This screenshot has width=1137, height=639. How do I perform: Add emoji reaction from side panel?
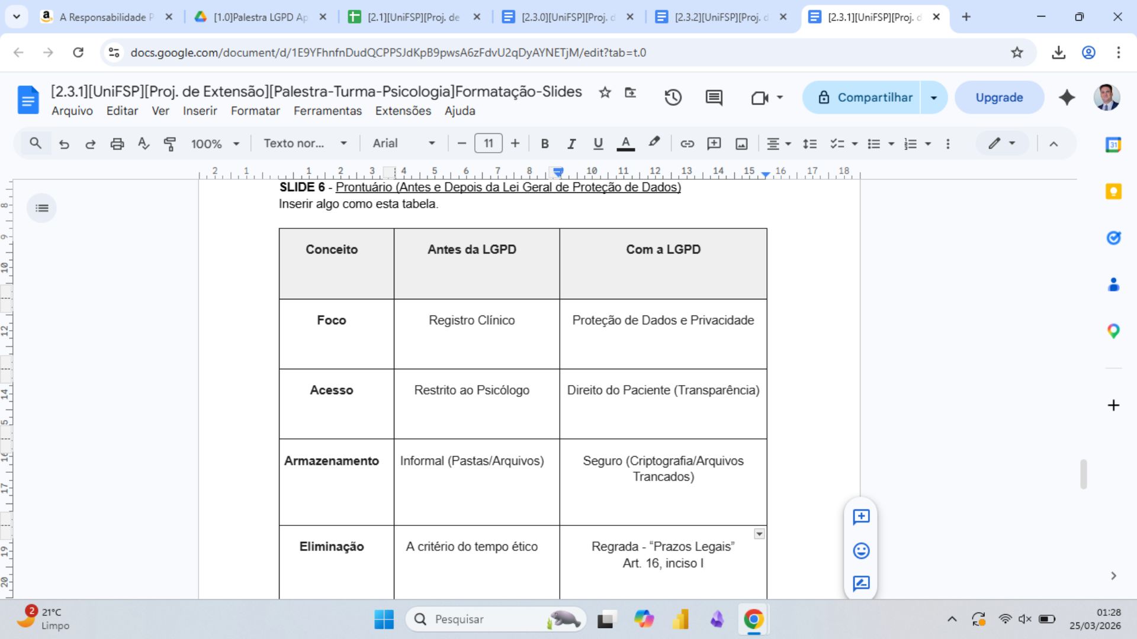point(861,551)
